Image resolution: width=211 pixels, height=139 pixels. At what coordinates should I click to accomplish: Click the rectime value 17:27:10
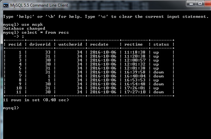click(135, 92)
